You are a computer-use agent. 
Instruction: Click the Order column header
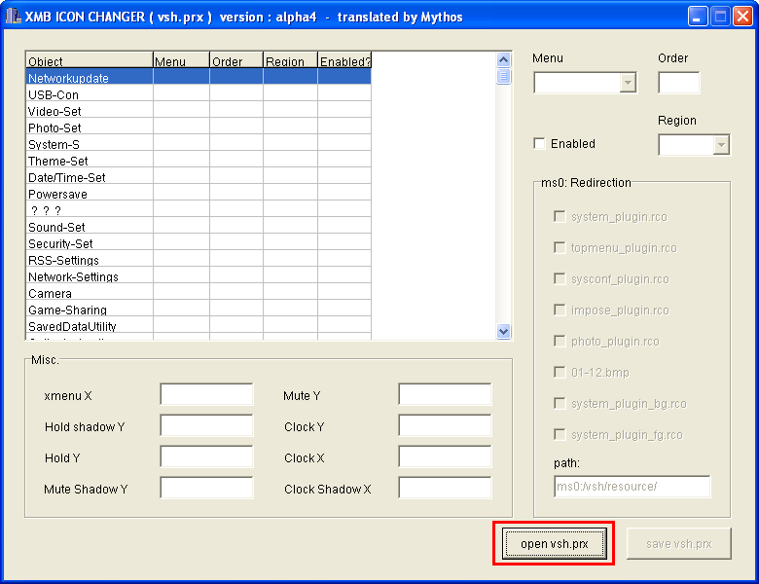pyautogui.click(x=236, y=59)
